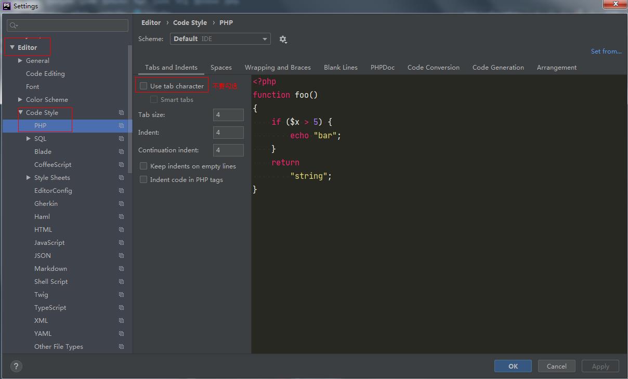
Task: Click the copy icon beside EditorConfig row
Action: [121, 191]
